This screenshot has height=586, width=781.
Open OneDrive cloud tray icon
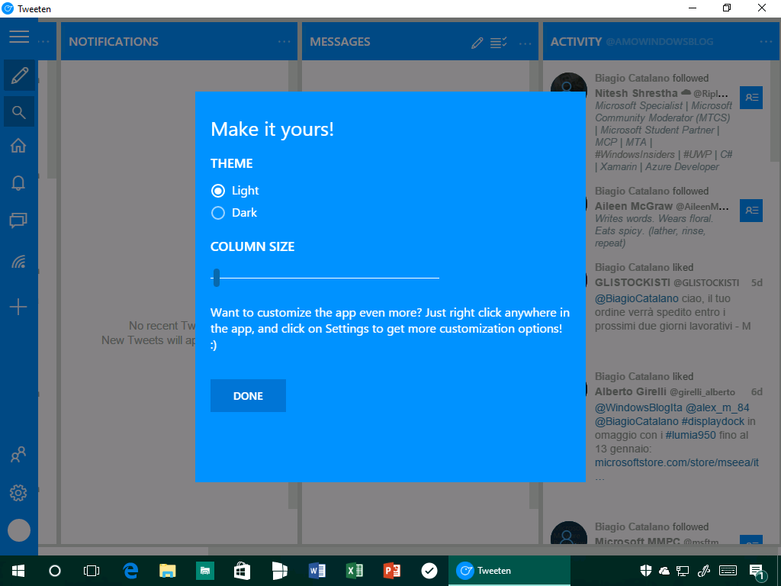pos(664,571)
